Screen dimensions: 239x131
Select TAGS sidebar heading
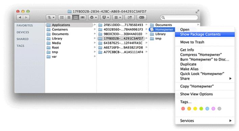(20, 46)
